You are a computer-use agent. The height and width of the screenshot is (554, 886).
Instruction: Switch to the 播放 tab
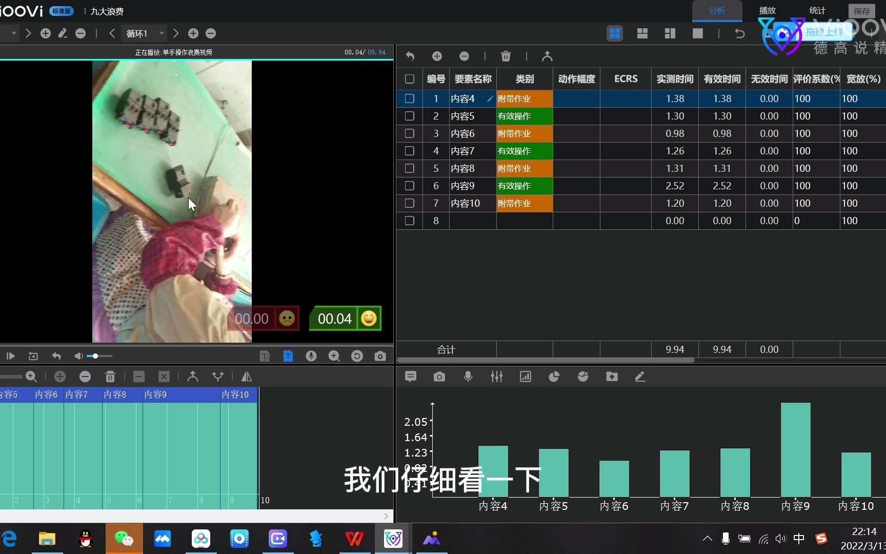tap(767, 11)
